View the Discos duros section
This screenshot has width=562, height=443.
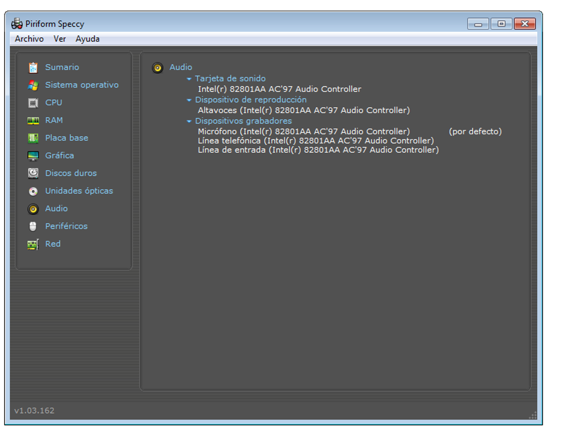(71, 173)
